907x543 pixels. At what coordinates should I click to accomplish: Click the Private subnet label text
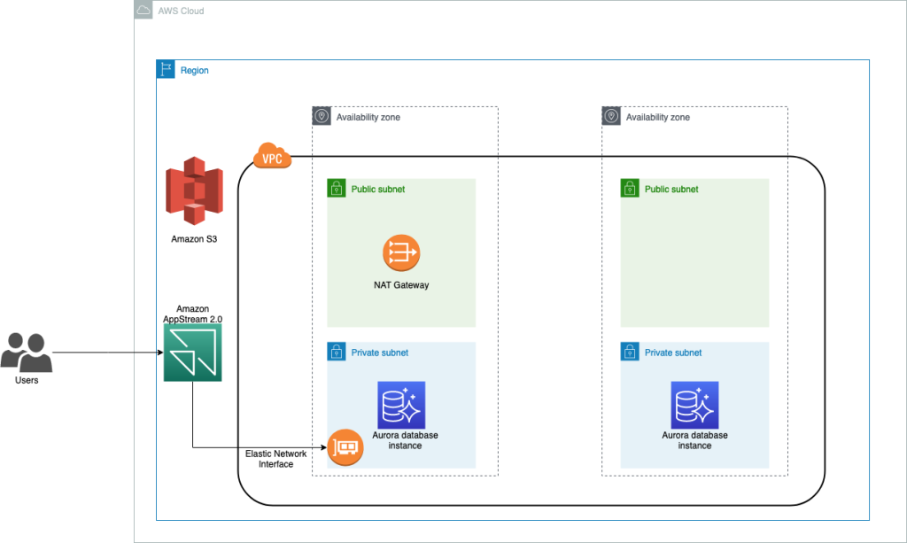click(x=382, y=353)
